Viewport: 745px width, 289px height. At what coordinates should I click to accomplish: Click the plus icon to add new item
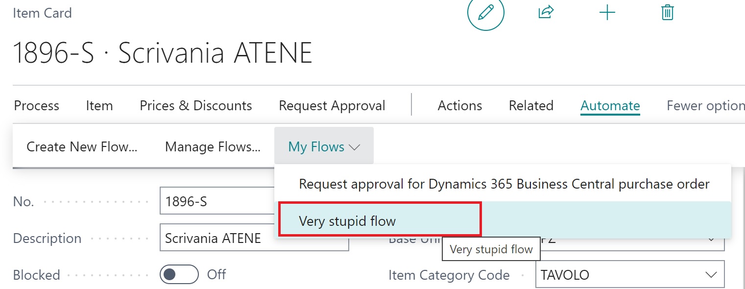607,12
